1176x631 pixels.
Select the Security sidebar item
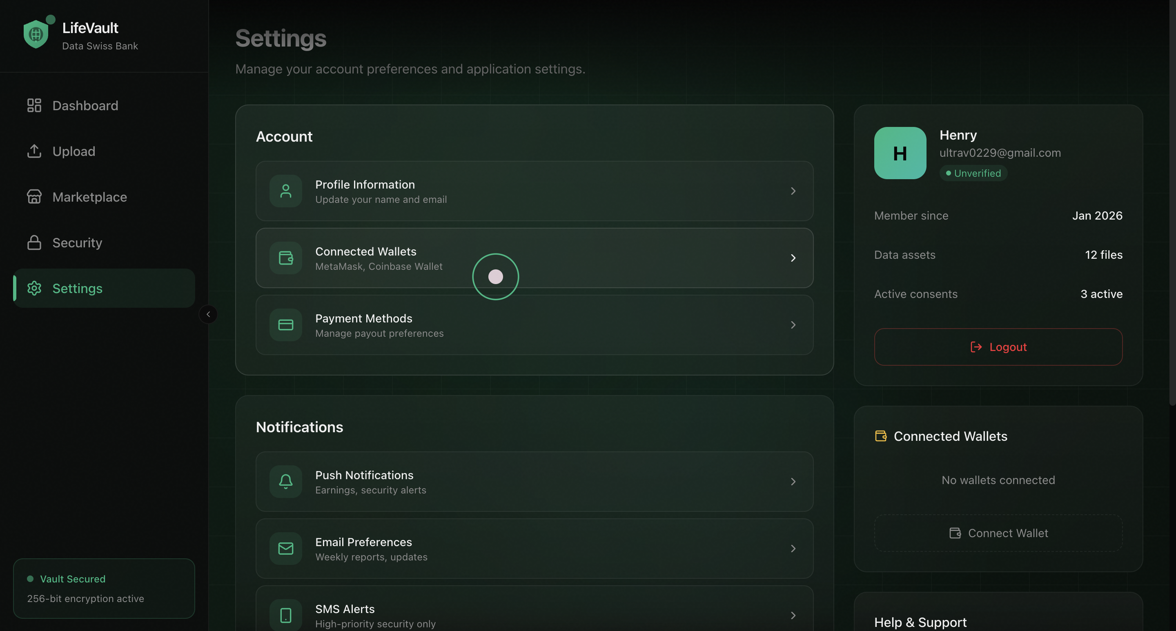77,243
